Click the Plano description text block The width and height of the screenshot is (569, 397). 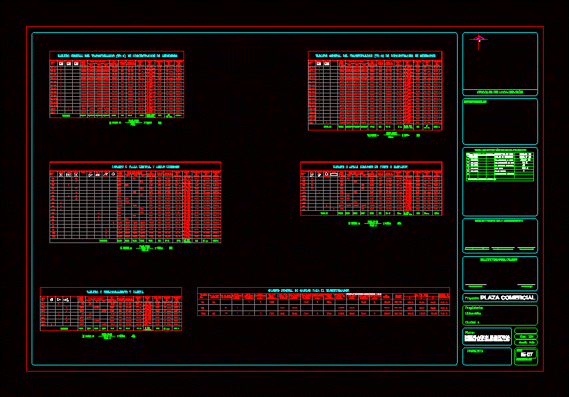[x=487, y=337]
